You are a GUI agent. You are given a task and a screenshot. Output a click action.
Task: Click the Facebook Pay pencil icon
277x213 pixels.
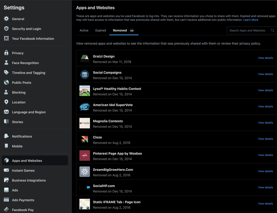click(6, 210)
